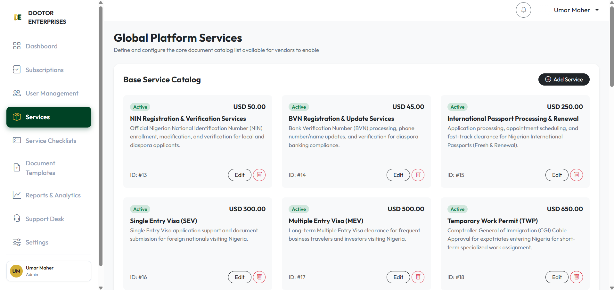Image resolution: width=614 pixels, height=290 pixels.
Task: Open Document Templates menu item
Action: (x=49, y=168)
